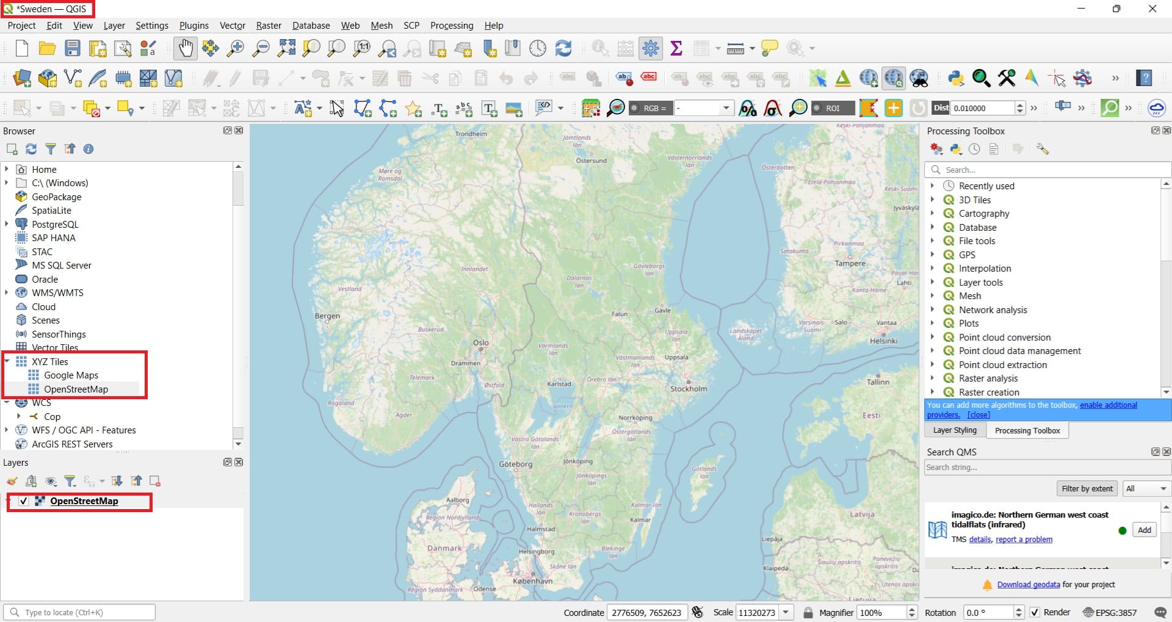Toggle the RGB radio button in the SCP toolbar

pyautogui.click(x=635, y=108)
